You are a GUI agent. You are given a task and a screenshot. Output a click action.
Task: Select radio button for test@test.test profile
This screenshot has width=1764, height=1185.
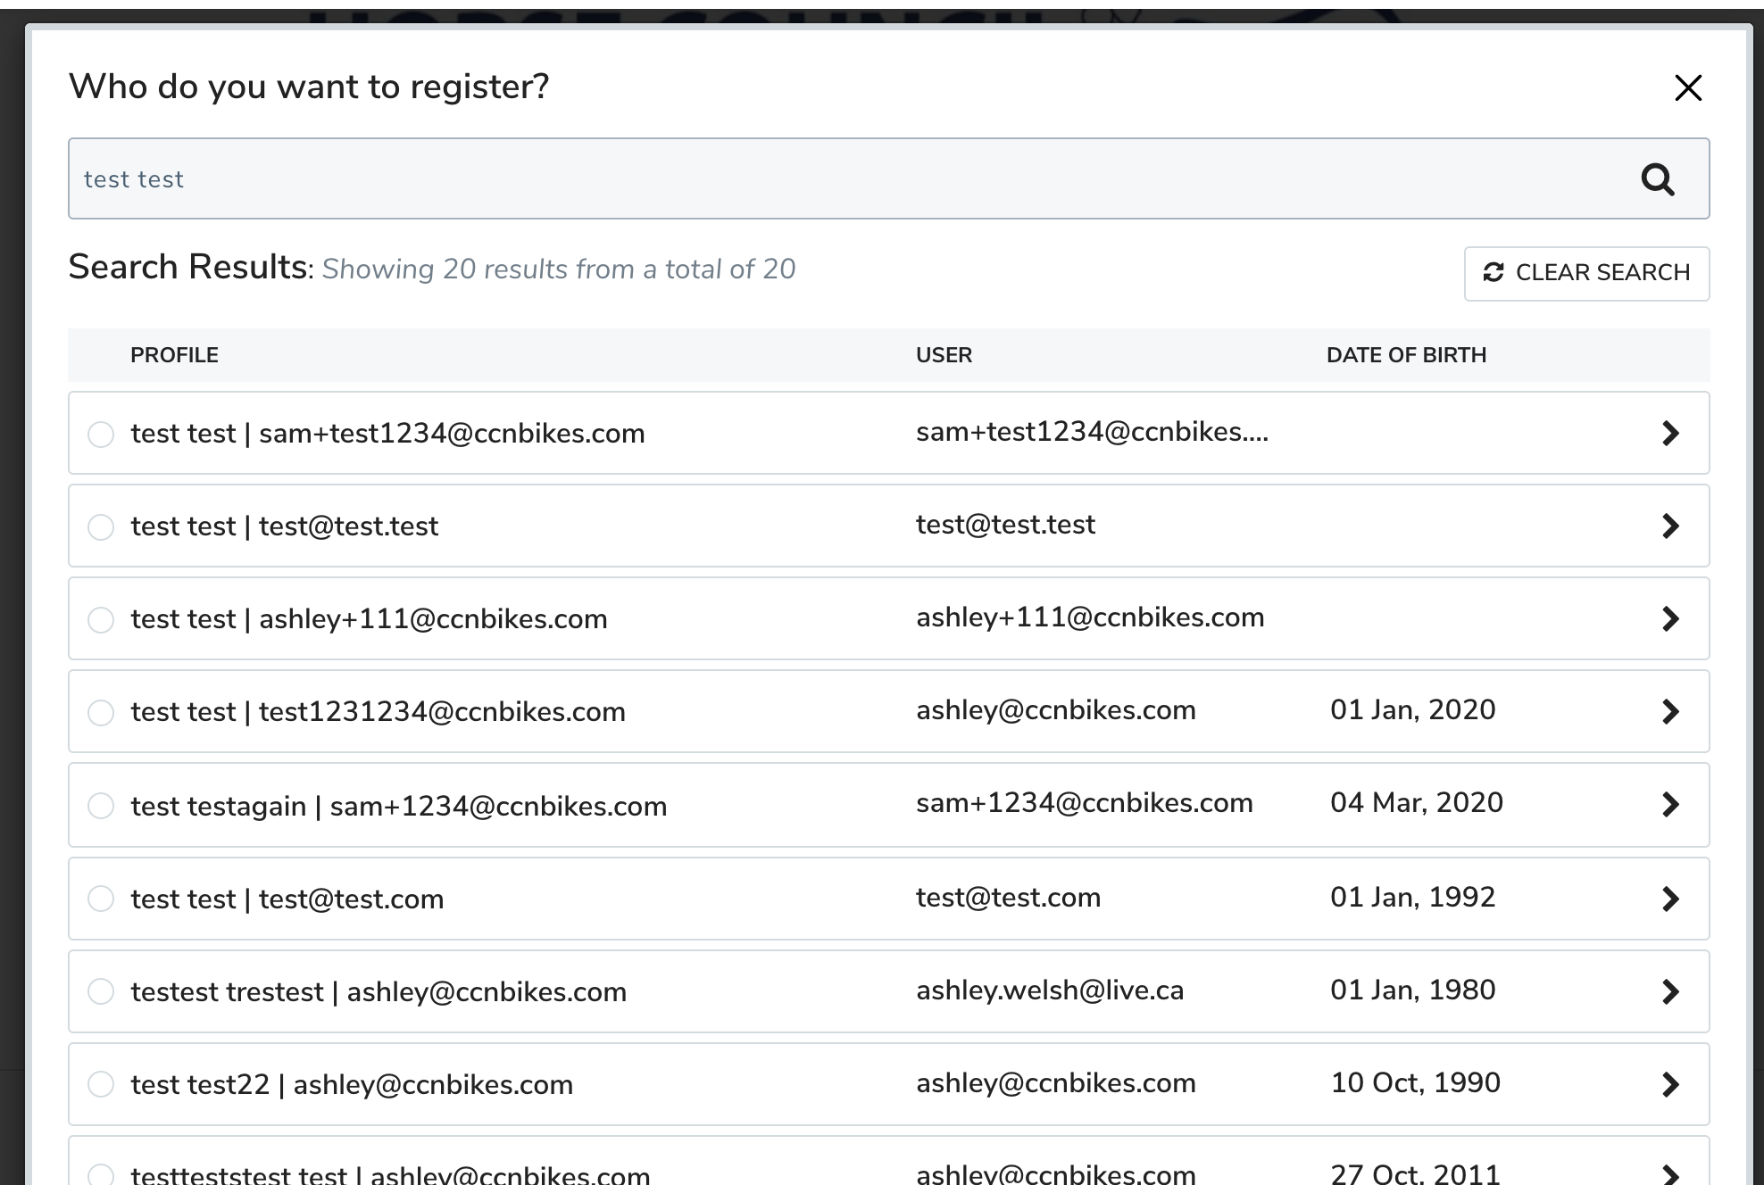(x=101, y=527)
